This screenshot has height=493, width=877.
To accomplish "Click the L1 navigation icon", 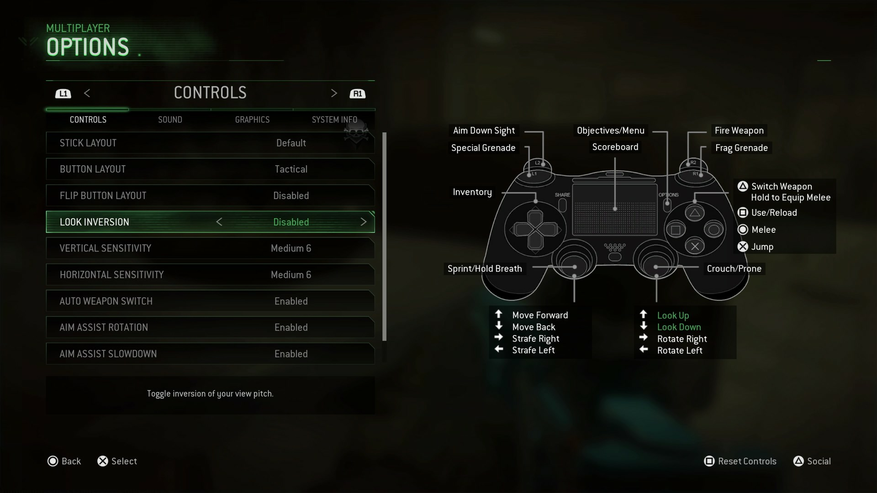I will (63, 93).
